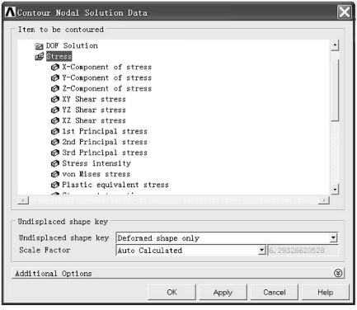Select DOF Solution in the tree
Viewport: 357px width, 310px height.
tap(72, 46)
